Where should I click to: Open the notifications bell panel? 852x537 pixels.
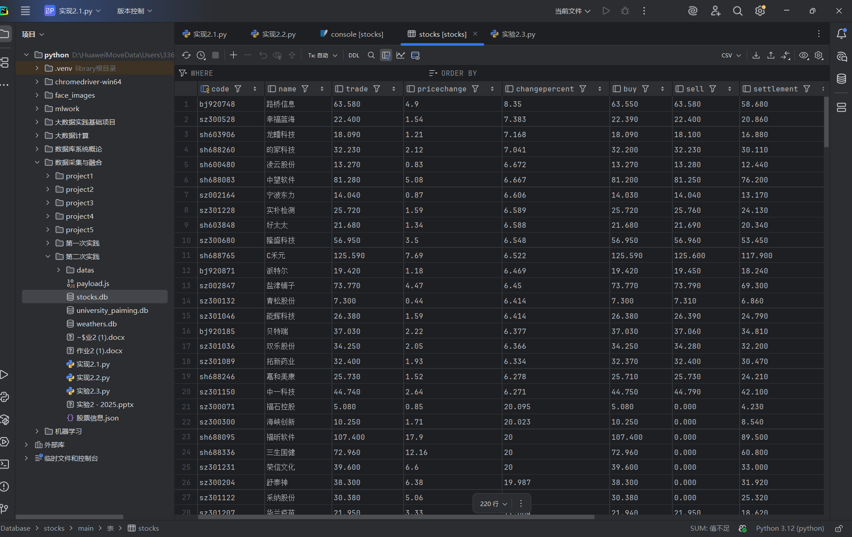coord(842,34)
